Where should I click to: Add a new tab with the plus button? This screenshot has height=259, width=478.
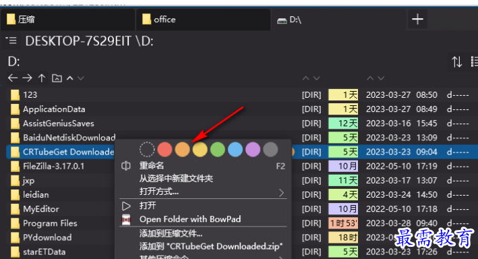[x=417, y=19]
